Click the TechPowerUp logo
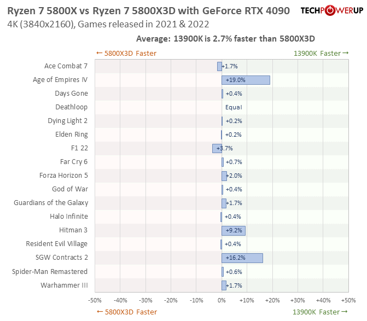 pyautogui.click(x=331, y=10)
